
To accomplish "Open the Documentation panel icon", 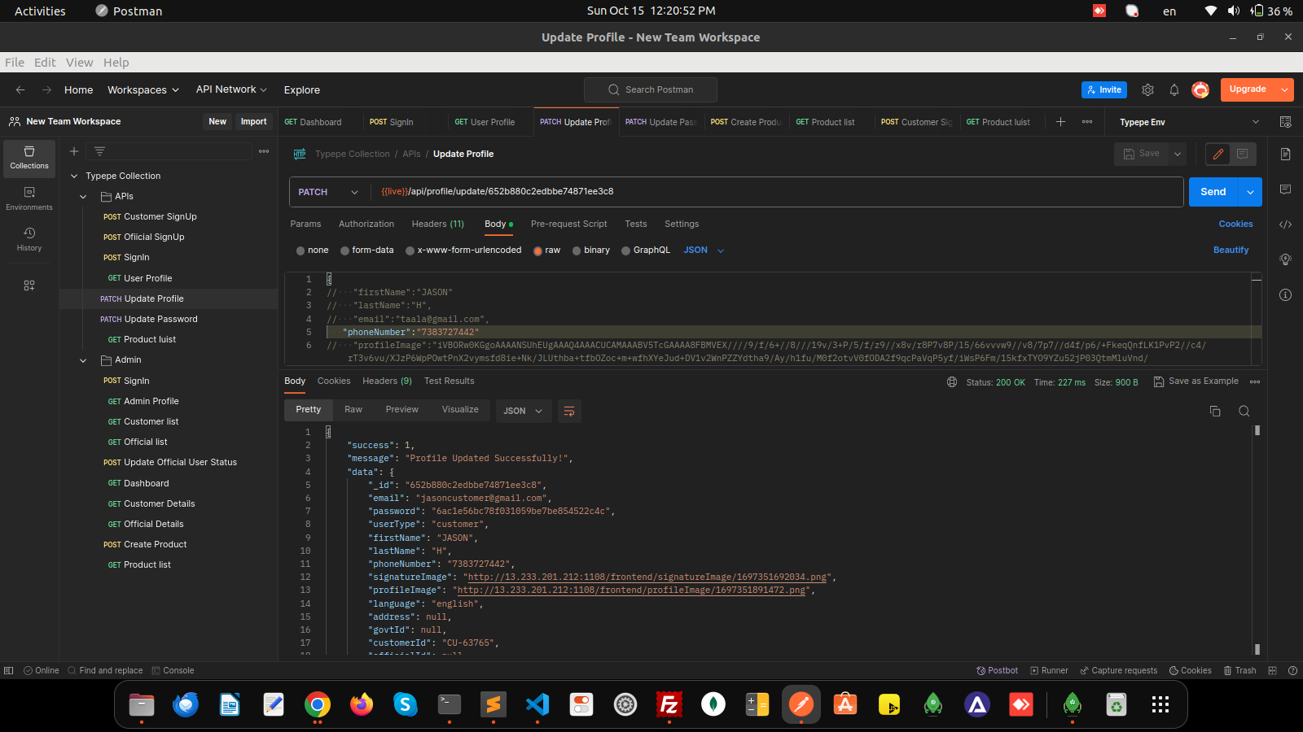I will 1285,155.
